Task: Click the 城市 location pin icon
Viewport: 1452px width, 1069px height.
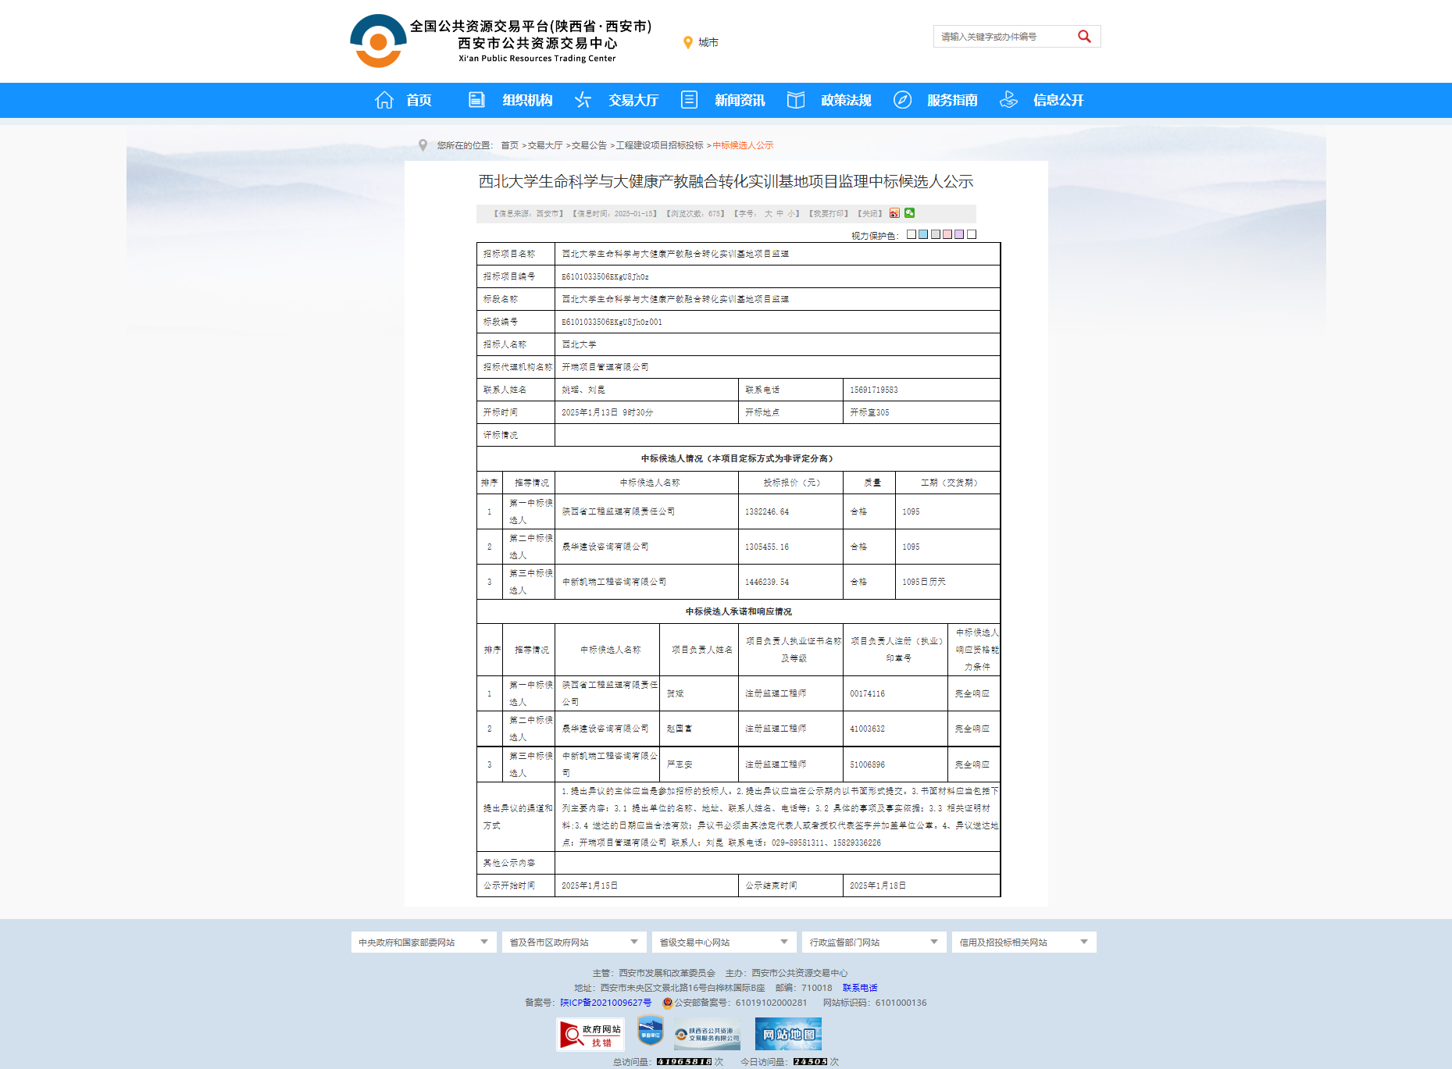Action: coord(688,43)
